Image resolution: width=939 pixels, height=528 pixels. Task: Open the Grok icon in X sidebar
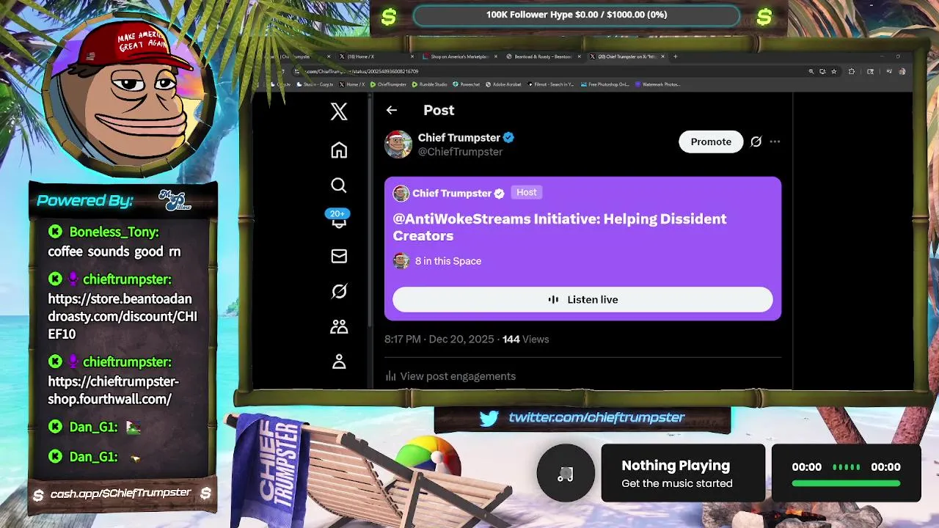click(338, 291)
